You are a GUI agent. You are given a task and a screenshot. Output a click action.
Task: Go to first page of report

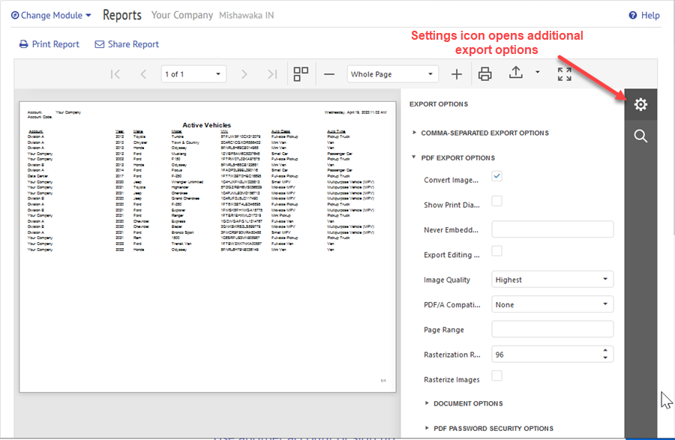(115, 74)
